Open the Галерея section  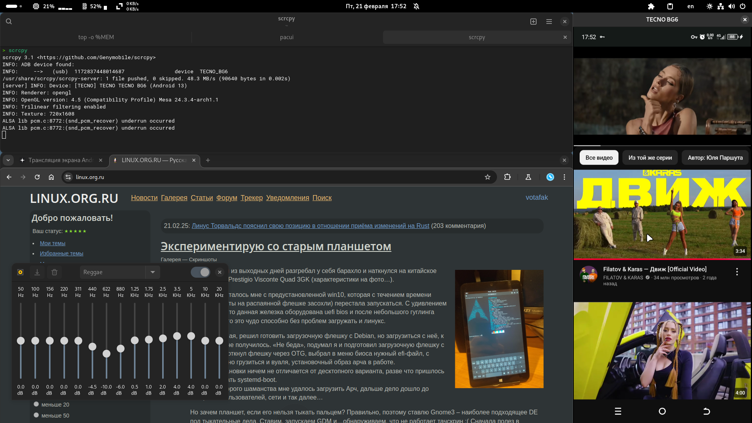(174, 198)
